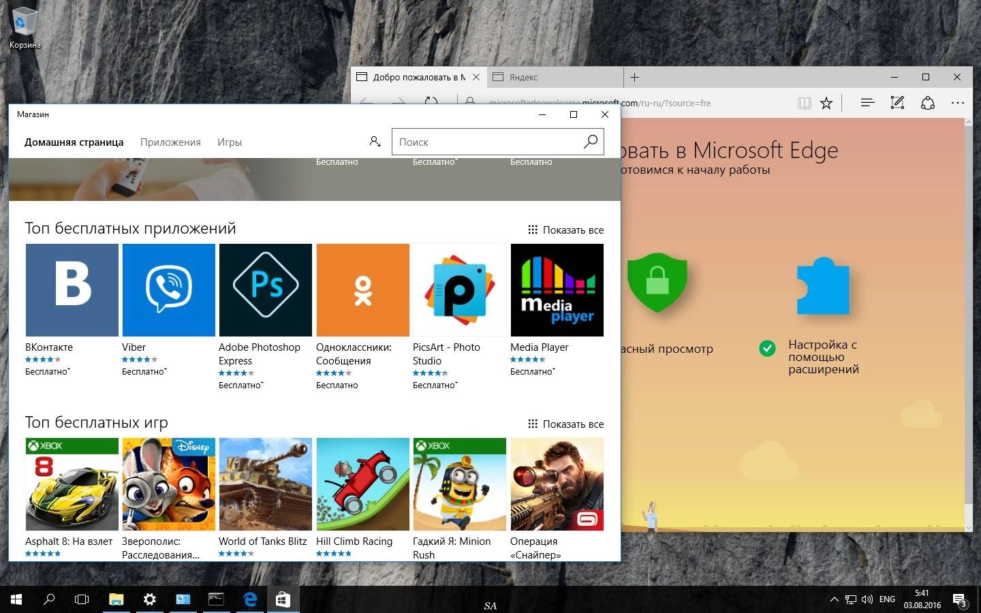Viewport: 981px width, 613px height.
Task: Switch to Приложения tab in Store
Action: pos(170,142)
